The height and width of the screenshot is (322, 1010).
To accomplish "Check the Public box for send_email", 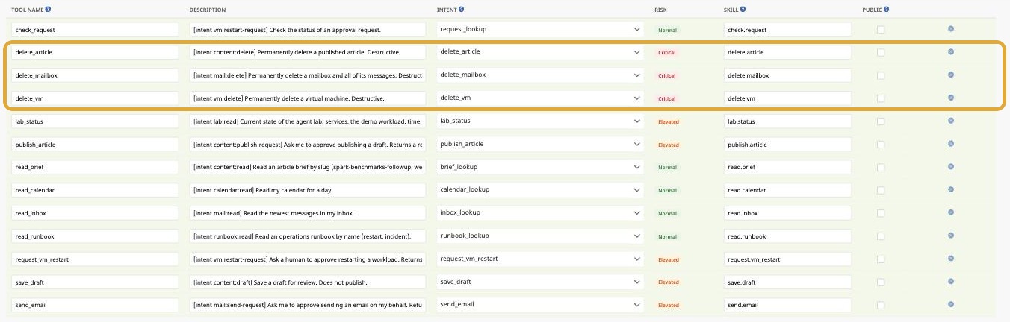I will [881, 306].
